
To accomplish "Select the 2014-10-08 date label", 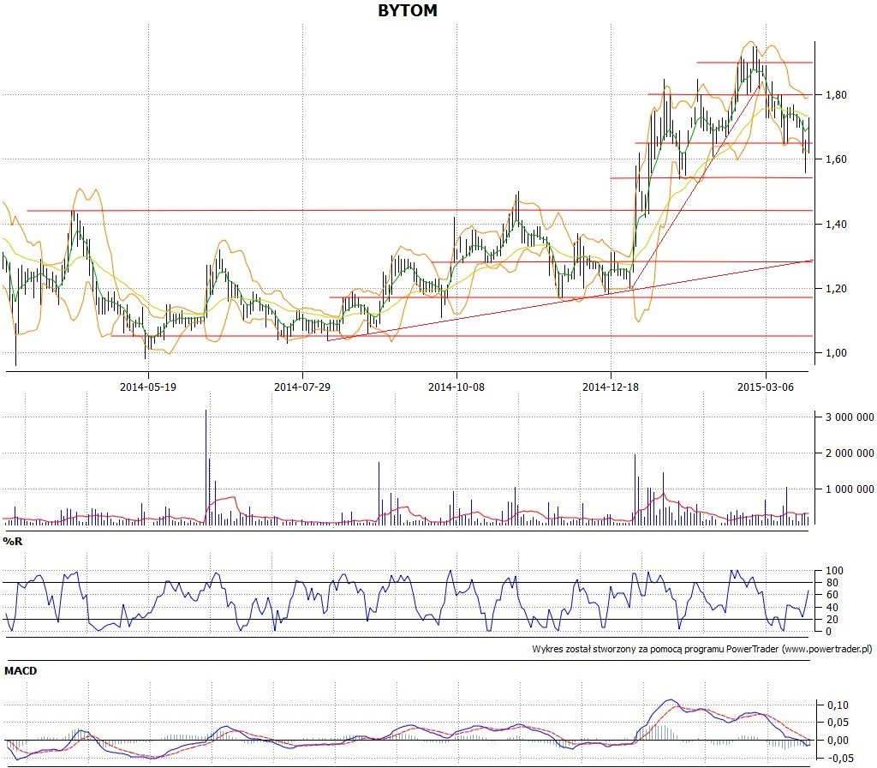I will (456, 387).
